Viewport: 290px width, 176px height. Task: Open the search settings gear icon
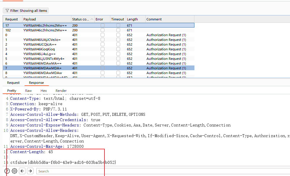pyautogui.click(x=14, y=171)
